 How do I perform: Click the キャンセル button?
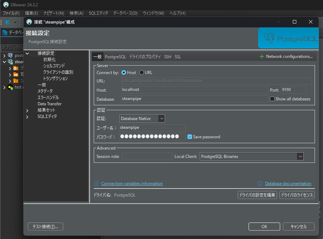point(299,227)
